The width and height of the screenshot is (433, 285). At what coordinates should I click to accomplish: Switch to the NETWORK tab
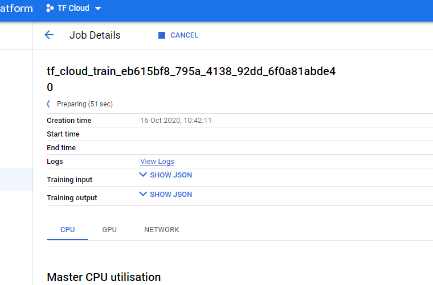[162, 230]
